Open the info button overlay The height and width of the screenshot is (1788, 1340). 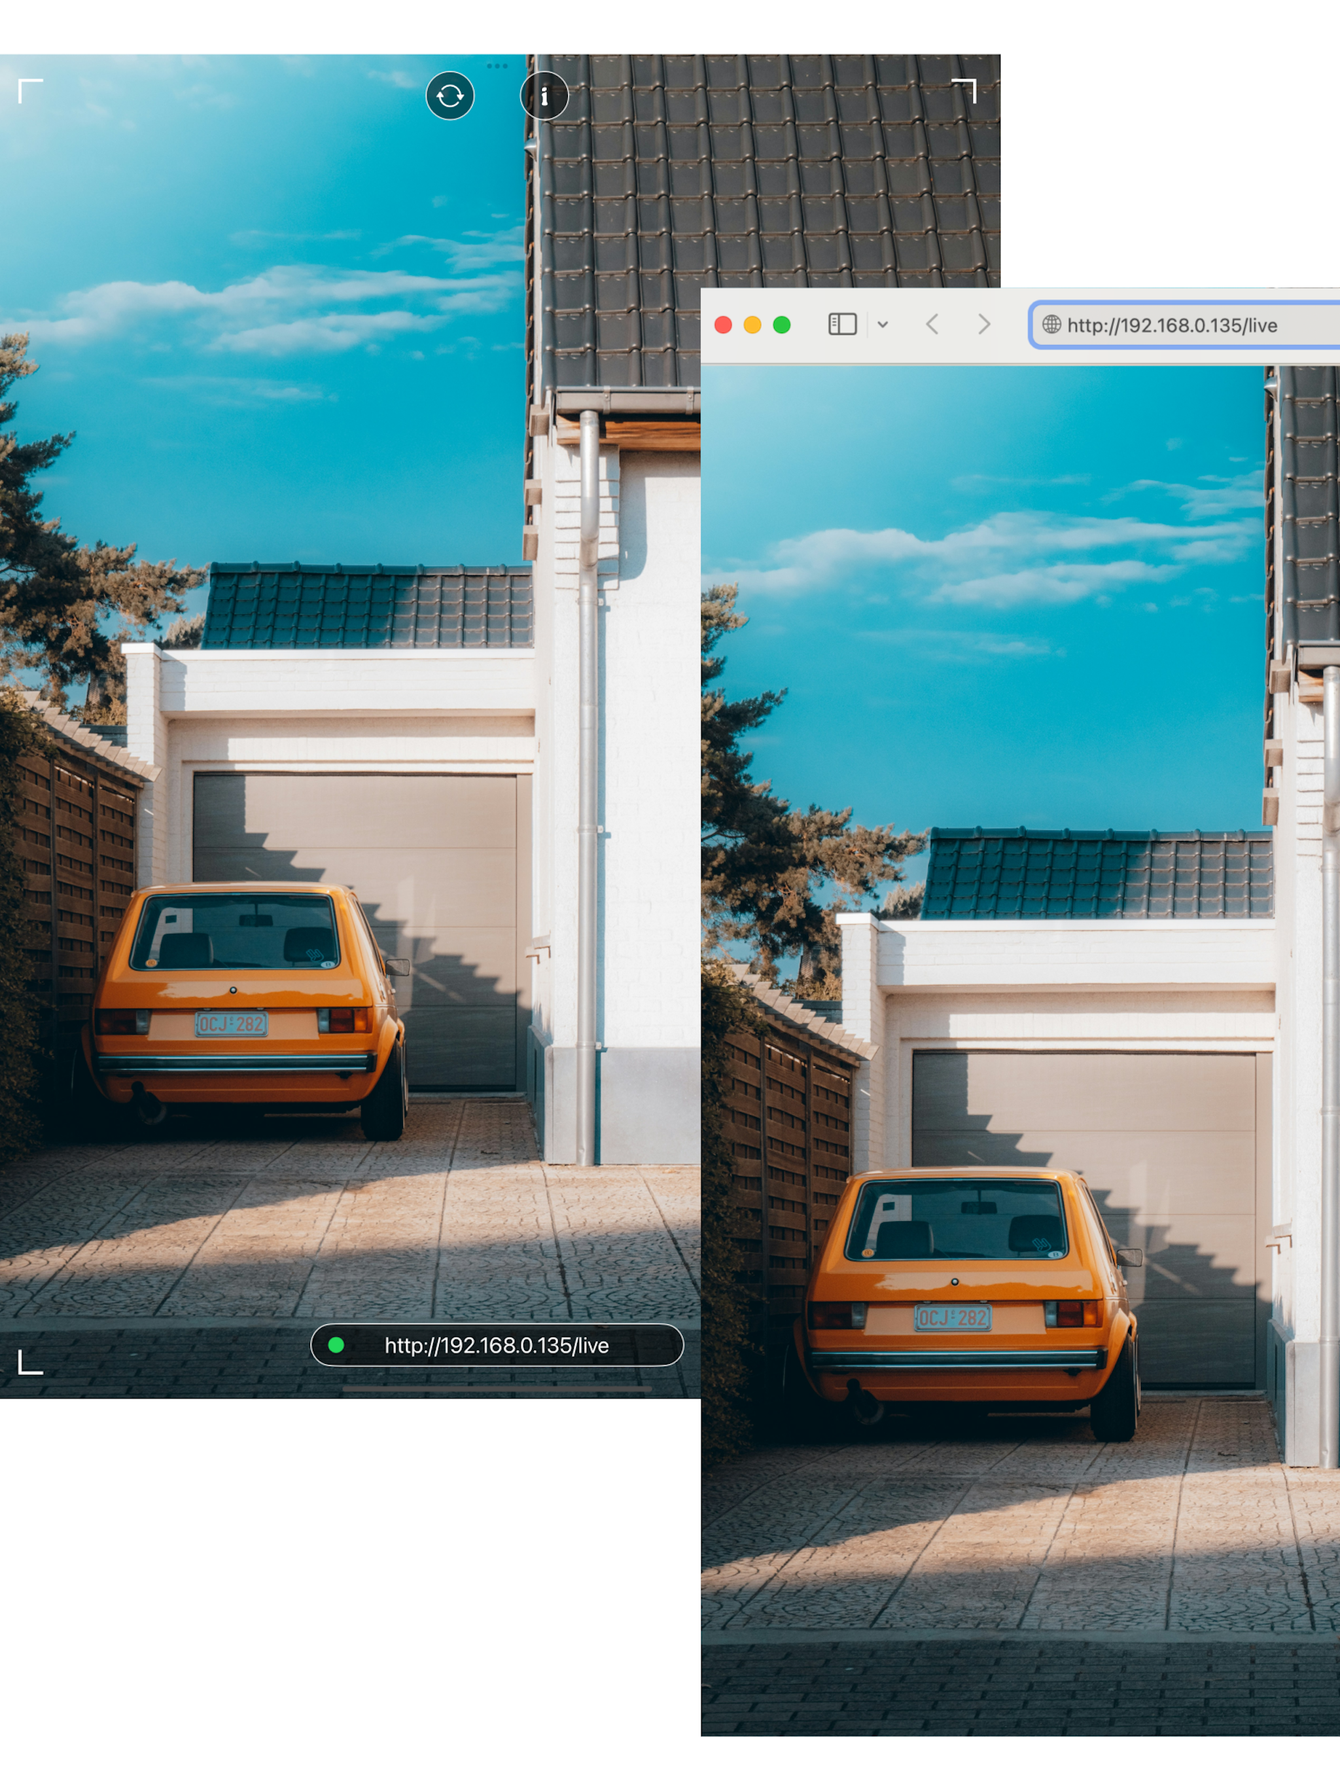(544, 96)
